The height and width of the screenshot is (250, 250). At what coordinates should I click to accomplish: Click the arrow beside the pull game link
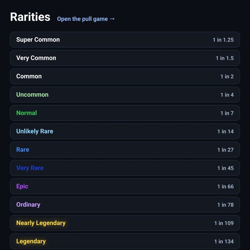pyautogui.click(x=112, y=19)
